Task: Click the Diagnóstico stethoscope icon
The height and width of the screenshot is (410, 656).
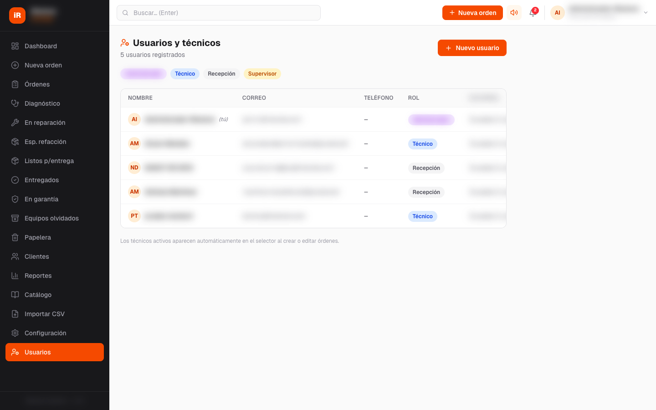Action: [x=15, y=103]
